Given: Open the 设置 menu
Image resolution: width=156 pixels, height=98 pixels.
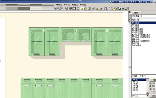Looking at the screenshot, I should 75,5.
